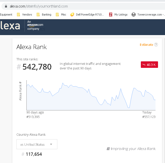Open the Banking bookmark folder

(x=44, y=15)
